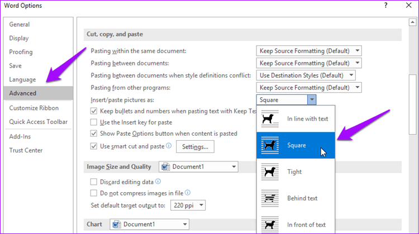Screen dimensions: 419x234
Task: Enable Discard editing data checkbox
Action: (x=93, y=182)
